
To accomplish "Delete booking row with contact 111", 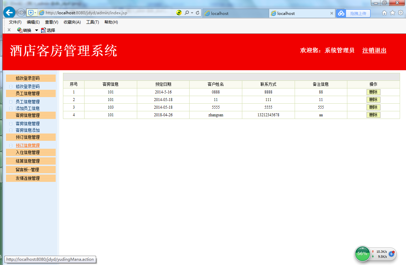I will pos(374,100).
